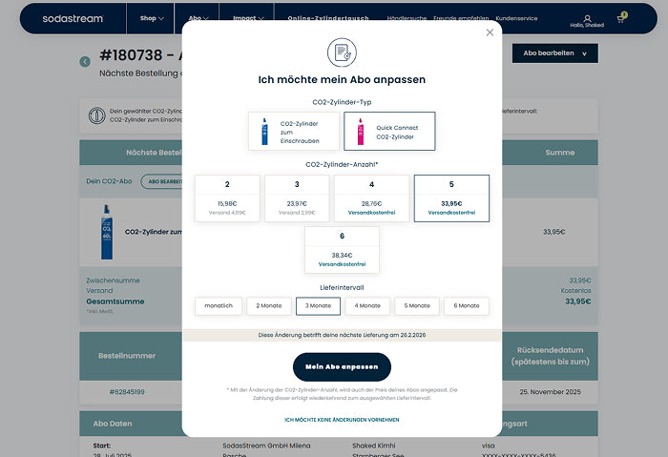
Task: Open the Abo bearbeiten dropdown
Action: (554, 53)
